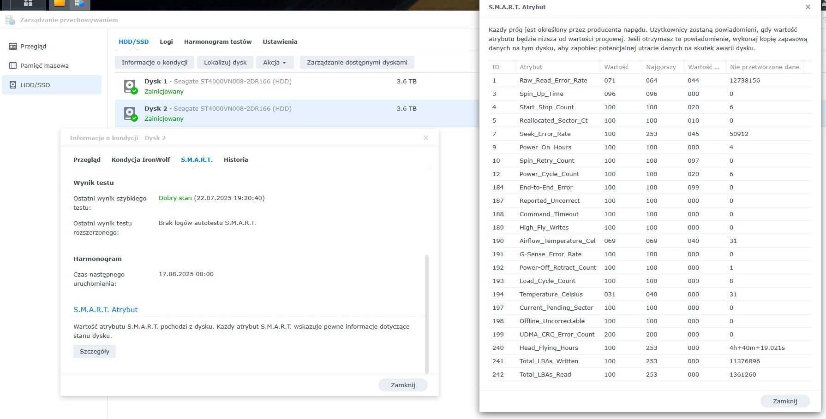This screenshot has height=419, width=826.
Task: Select the Power_On_Hours attribute cell
Action: coord(545,147)
